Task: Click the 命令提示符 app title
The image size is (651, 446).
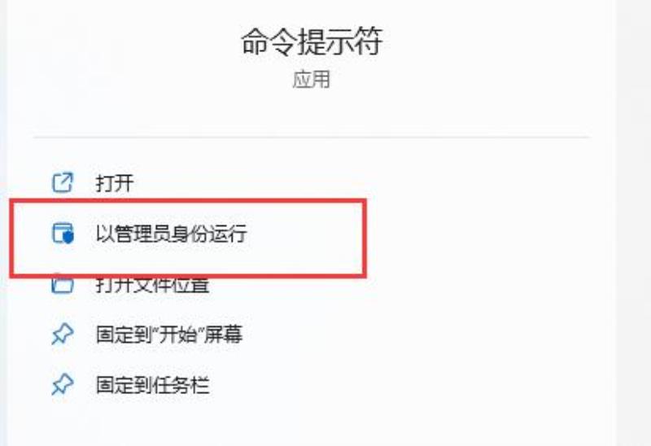Action: tap(312, 42)
